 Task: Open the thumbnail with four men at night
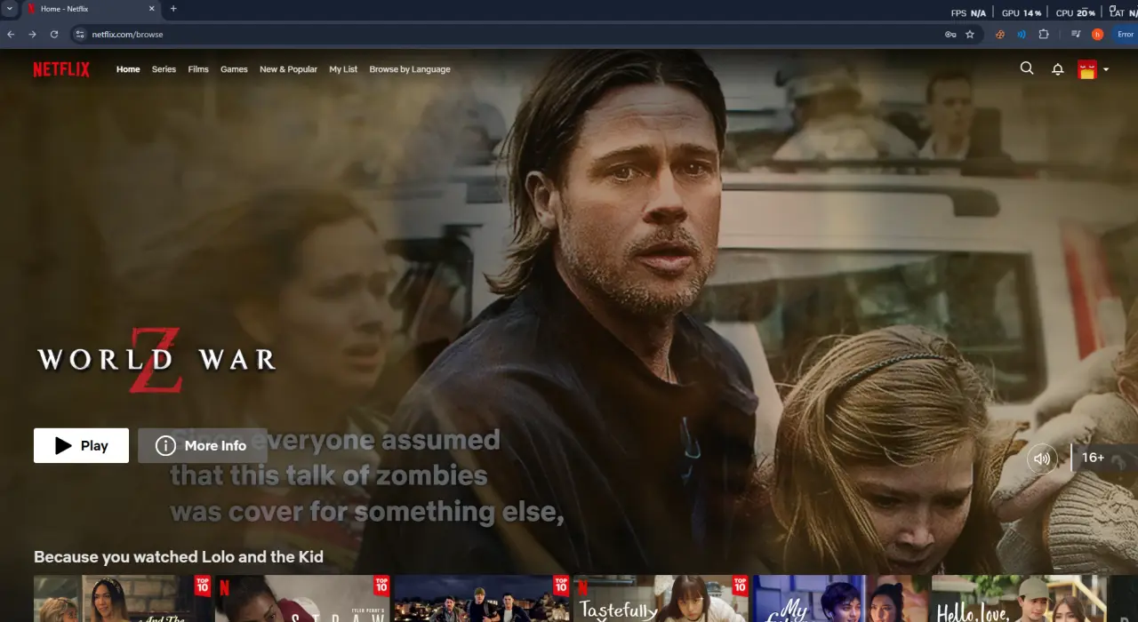point(481,599)
